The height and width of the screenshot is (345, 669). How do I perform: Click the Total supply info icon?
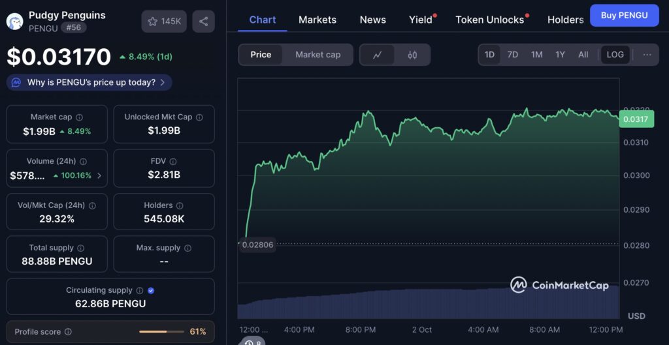click(x=80, y=248)
